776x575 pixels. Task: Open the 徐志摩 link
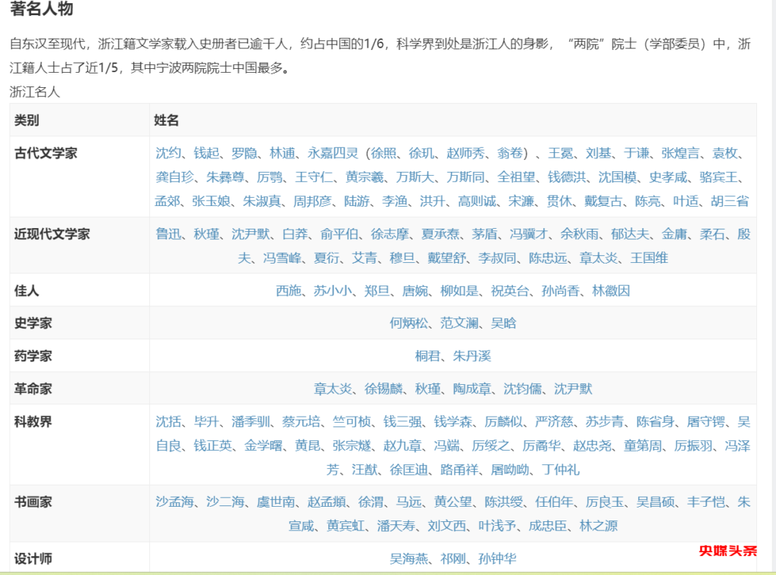(x=389, y=234)
